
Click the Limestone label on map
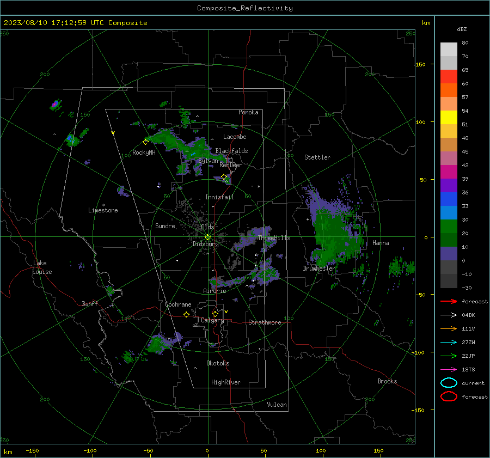pyautogui.click(x=103, y=210)
